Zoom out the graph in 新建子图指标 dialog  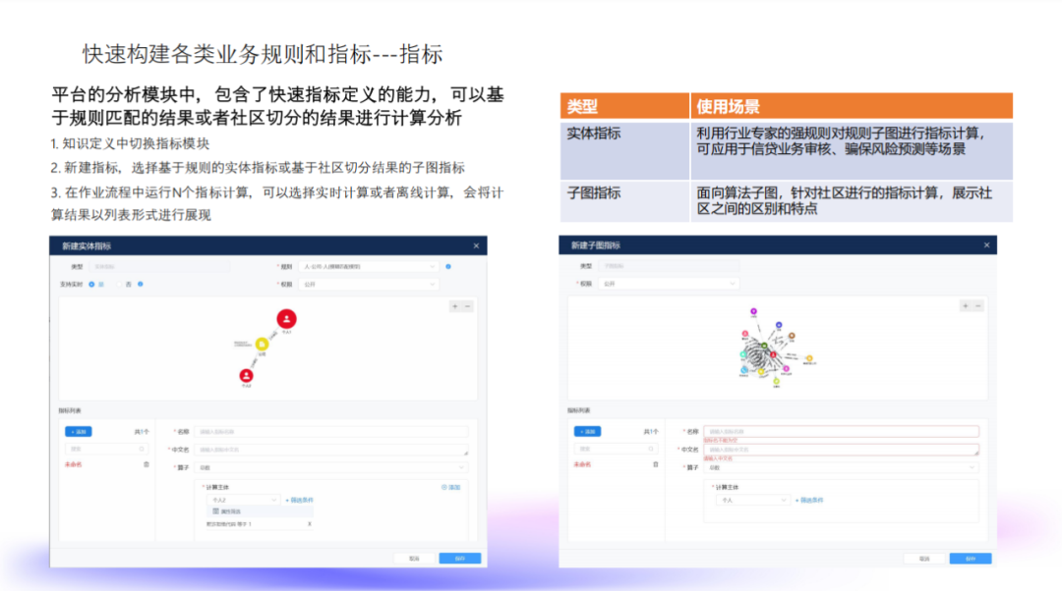[977, 306]
